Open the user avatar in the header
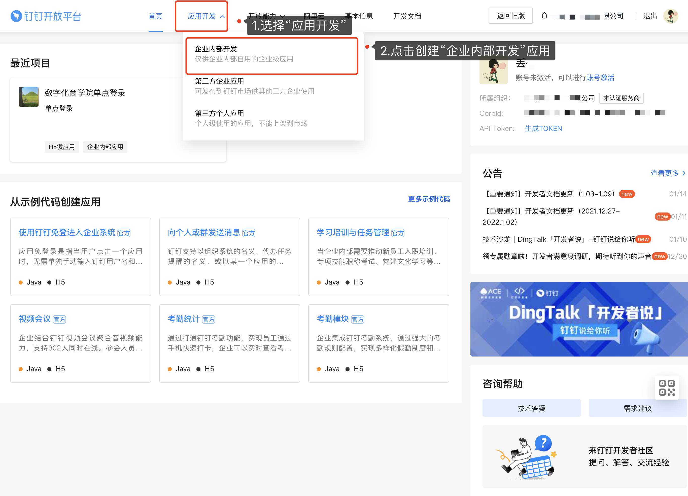Image resolution: width=688 pixels, height=496 pixels. click(x=670, y=16)
